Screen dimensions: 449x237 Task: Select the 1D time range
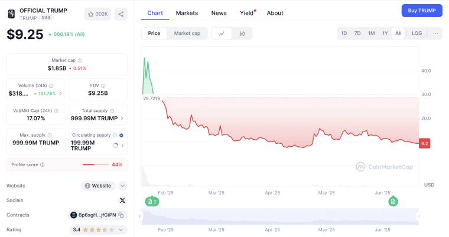(344, 34)
